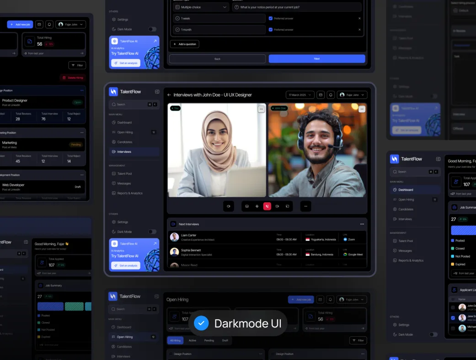Screen dimensions: 476x360
Task: Click the blue Next button
Action: pyautogui.click(x=317, y=59)
